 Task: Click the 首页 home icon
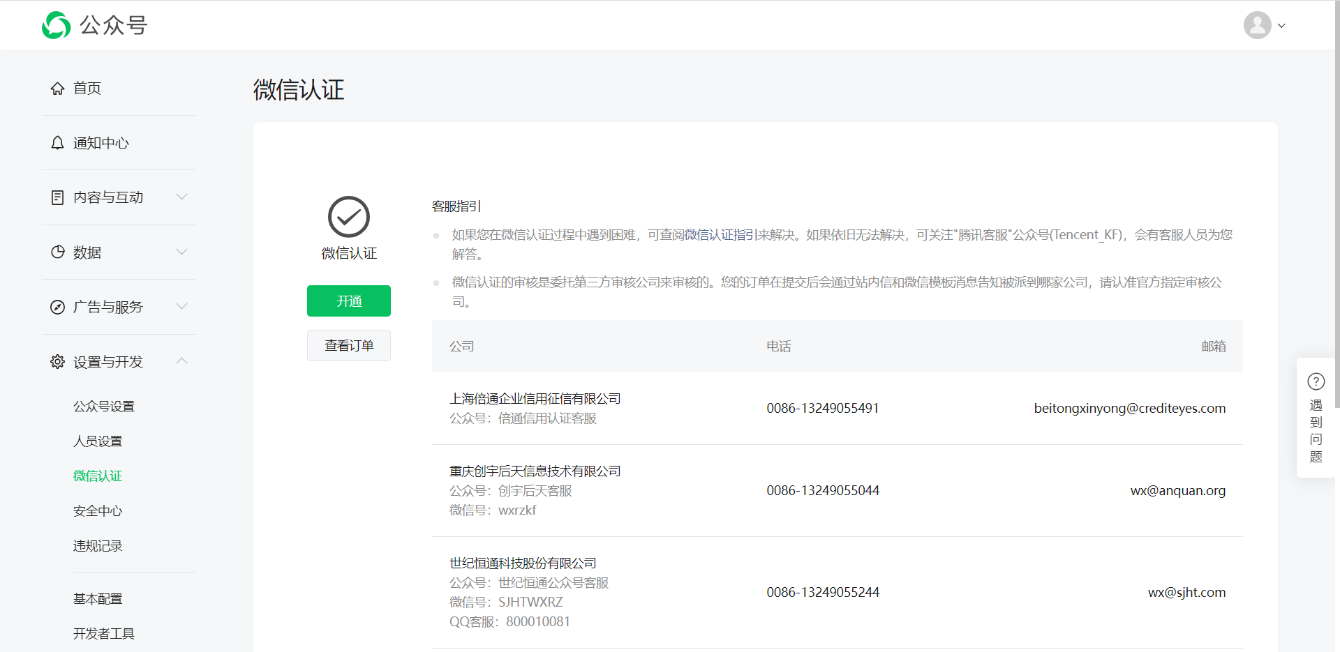tap(57, 88)
